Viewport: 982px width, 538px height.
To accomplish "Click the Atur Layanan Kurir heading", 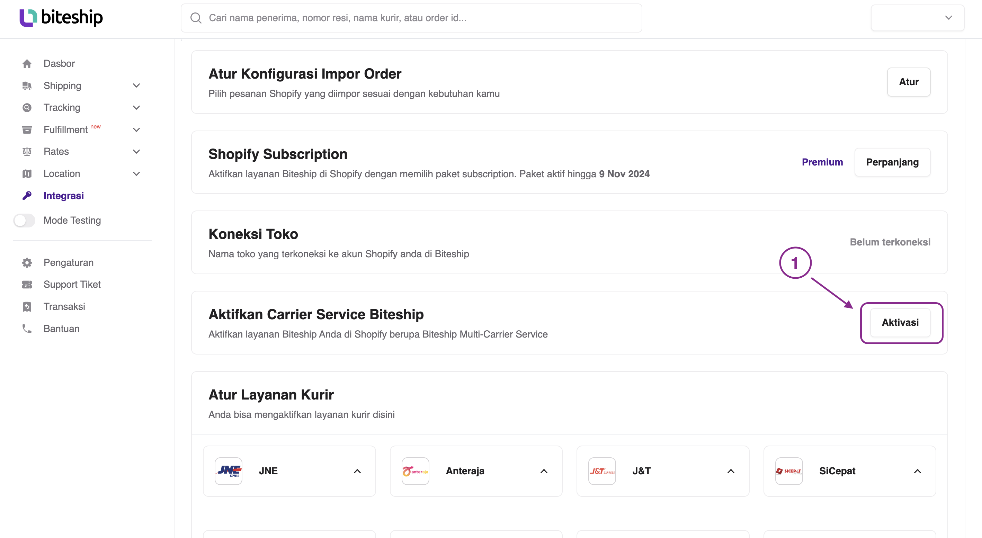I will 271,394.
